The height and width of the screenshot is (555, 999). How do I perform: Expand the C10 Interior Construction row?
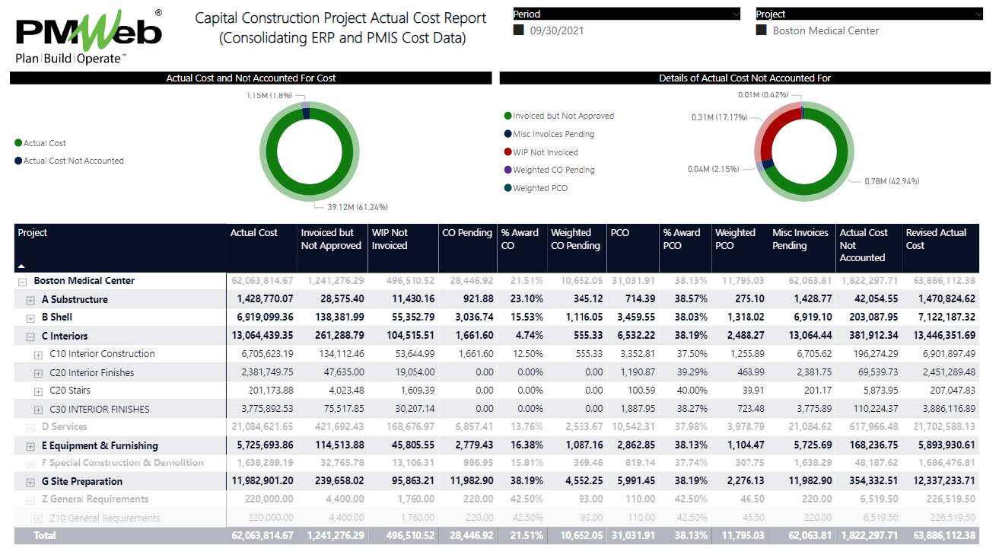(x=39, y=355)
